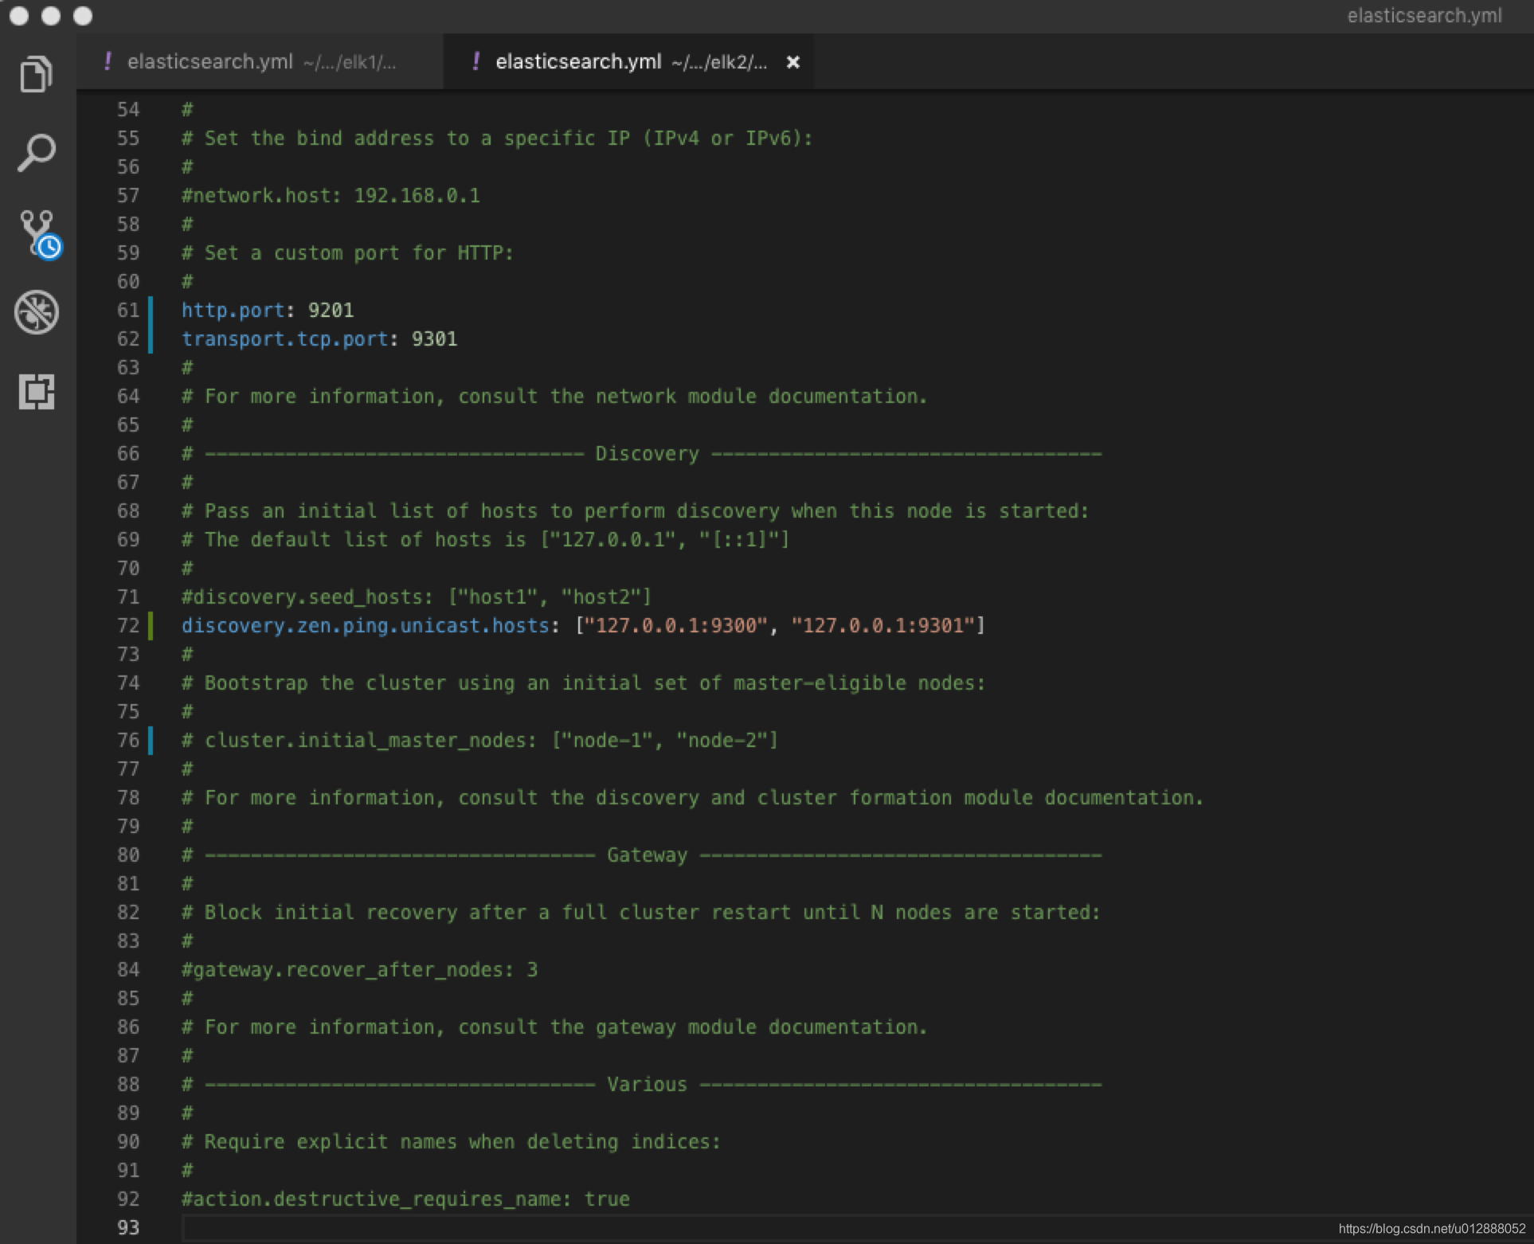The image size is (1534, 1244).
Task: Click the #action.destructive_requires_name: true line
Action: (x=405, y=1199)
